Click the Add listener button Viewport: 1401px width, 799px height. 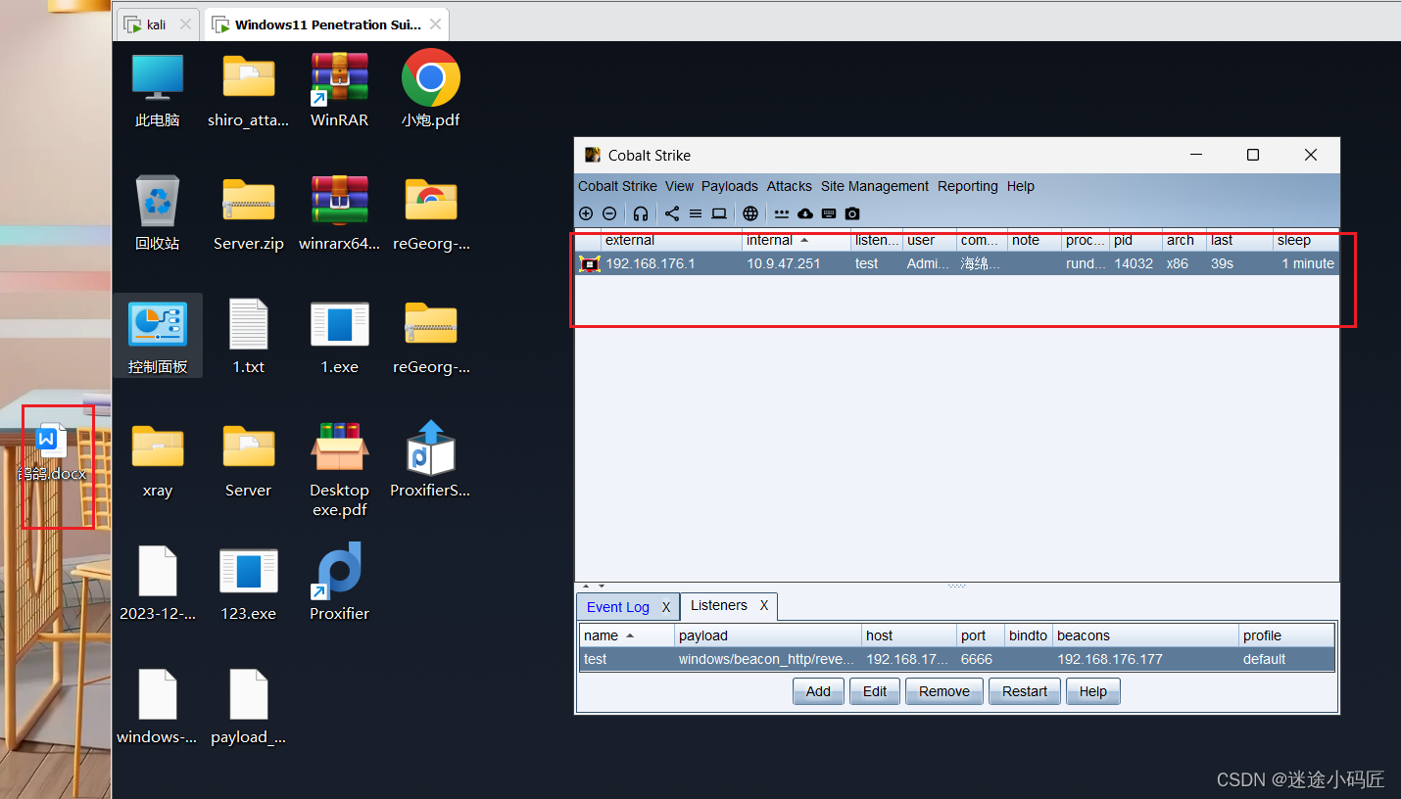(x=818, y=691)
